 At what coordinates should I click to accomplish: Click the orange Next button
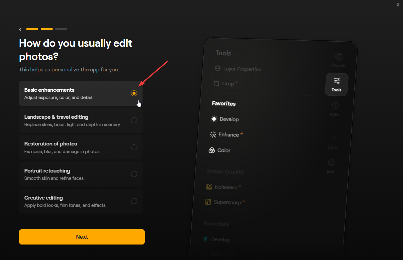82,237
